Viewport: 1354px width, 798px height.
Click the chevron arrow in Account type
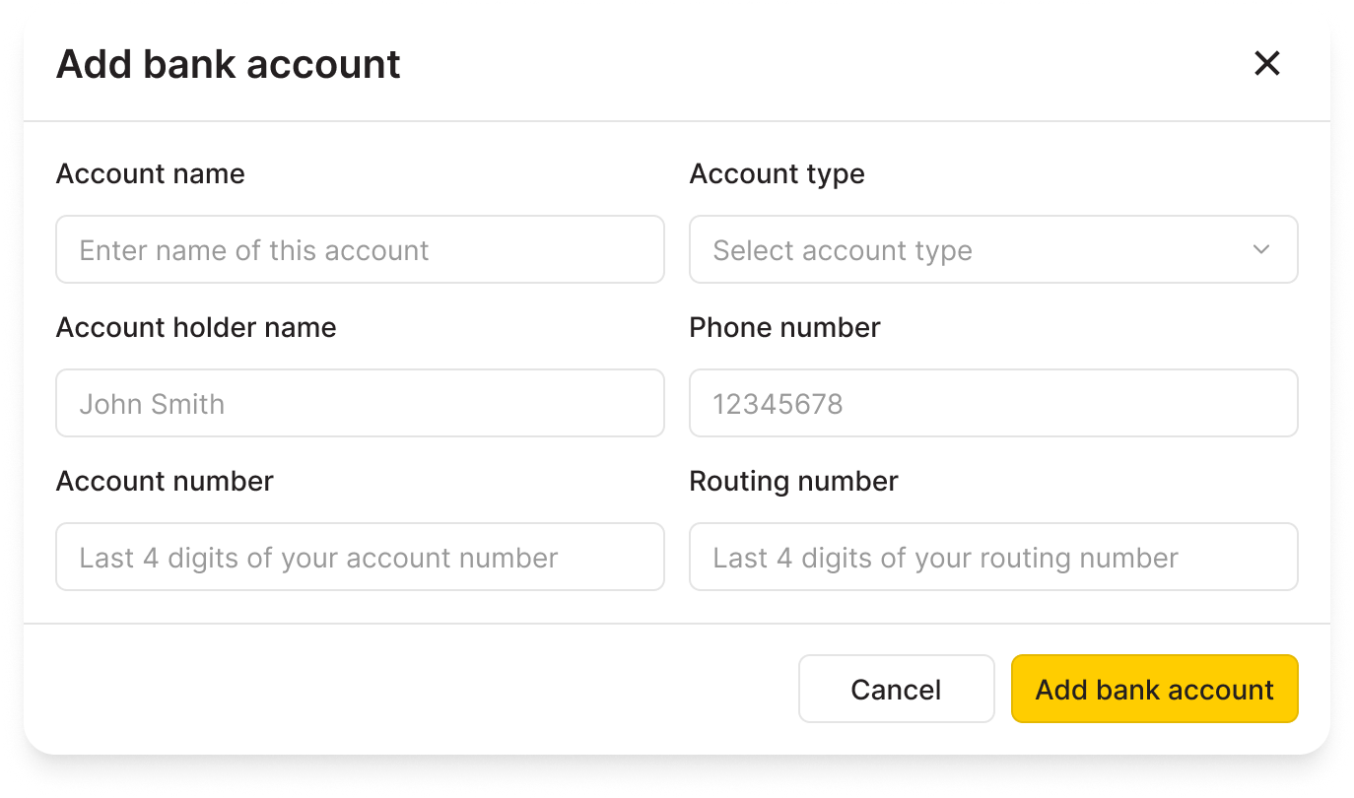click(1261, 250)
